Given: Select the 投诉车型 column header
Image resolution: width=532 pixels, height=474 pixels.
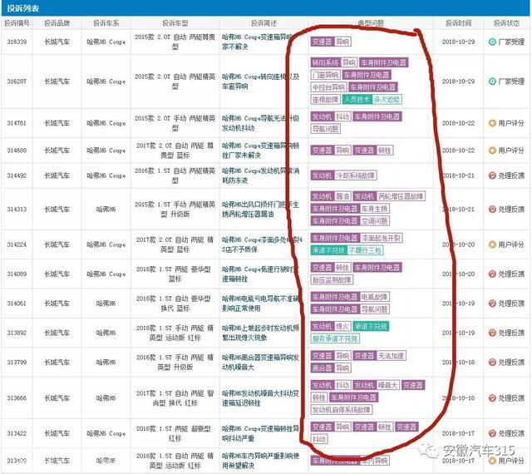Looking at the screenshot, I should coord(175,23).
